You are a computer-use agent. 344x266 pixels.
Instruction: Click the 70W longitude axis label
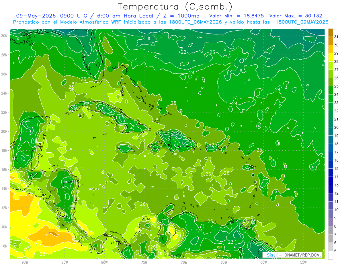tap(184, 262)
